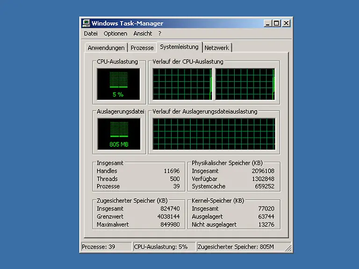Open the Ansicht menu

(143, 34)
